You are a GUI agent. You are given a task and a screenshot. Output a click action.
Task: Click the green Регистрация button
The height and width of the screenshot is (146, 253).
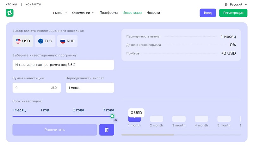[233, 13]
